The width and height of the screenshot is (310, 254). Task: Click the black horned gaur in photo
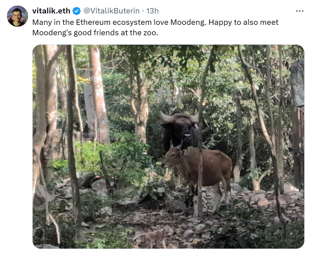coord(180,128)
